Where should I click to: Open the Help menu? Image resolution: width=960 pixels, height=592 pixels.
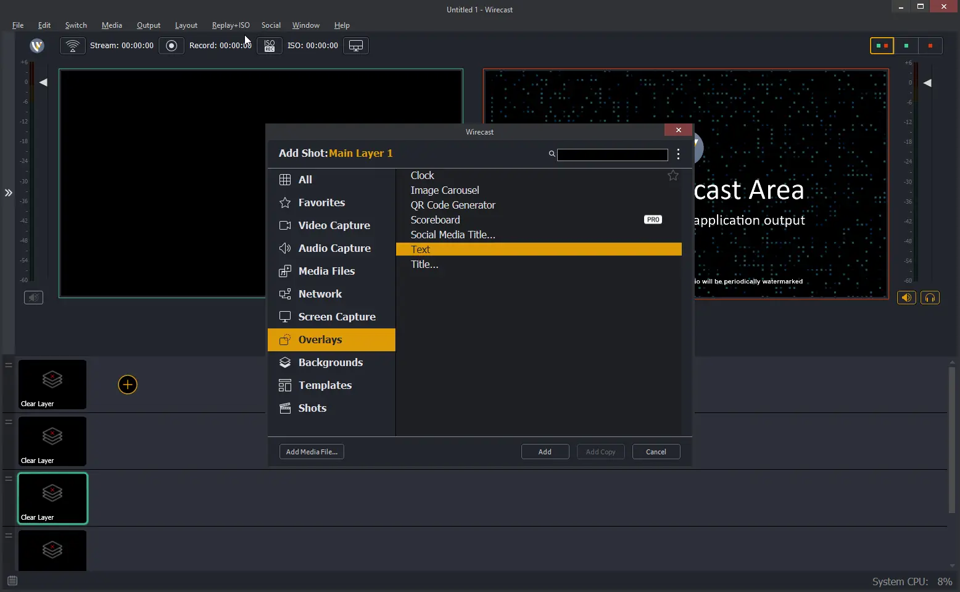pyautogui.click(x=342, y=25)
